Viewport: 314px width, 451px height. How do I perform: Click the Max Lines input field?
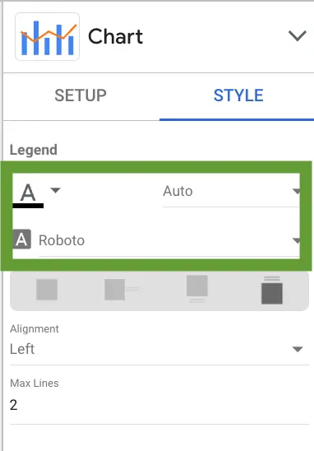click(159, 406)
